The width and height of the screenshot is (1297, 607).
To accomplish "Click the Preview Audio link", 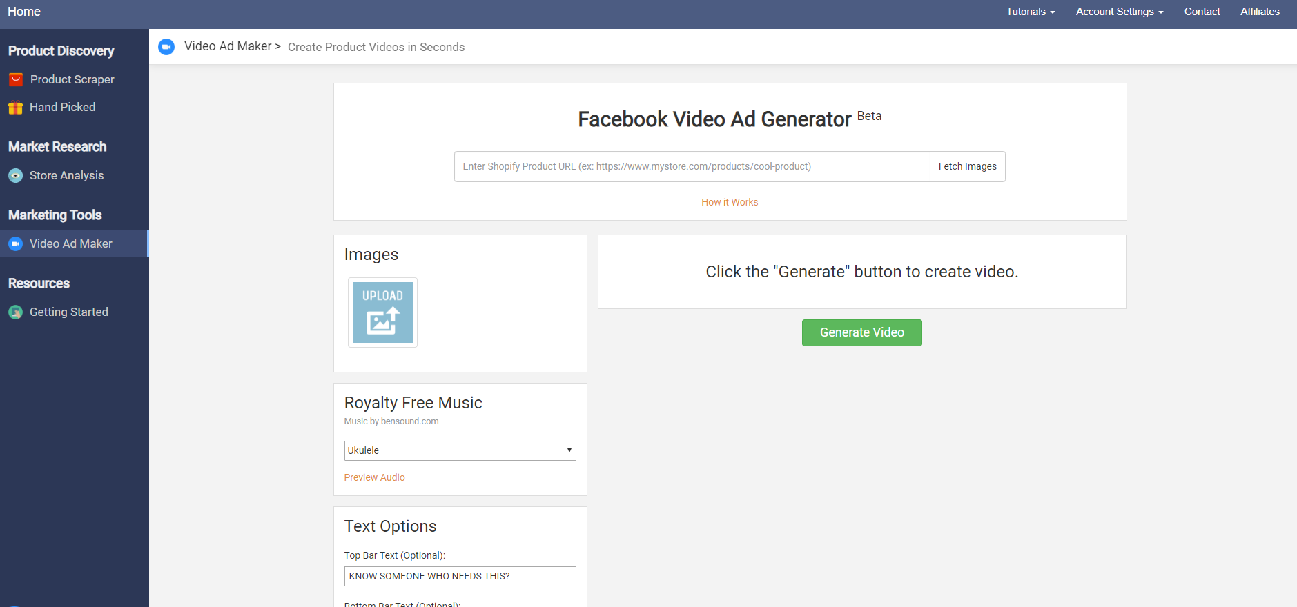I will coord(374,477).
